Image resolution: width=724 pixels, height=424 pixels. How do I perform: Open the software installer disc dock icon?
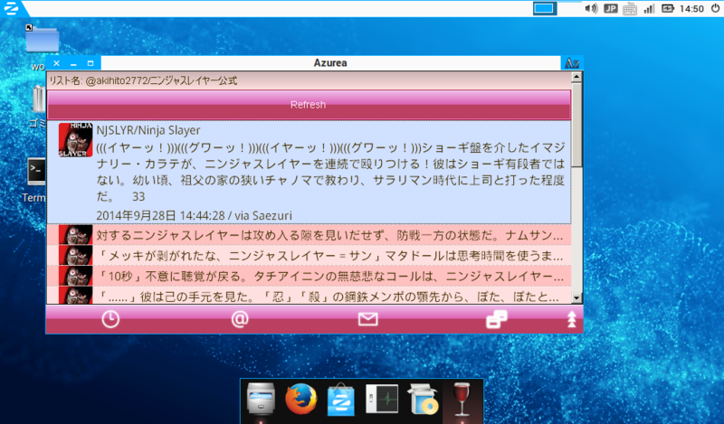click(x=423, y=399)
